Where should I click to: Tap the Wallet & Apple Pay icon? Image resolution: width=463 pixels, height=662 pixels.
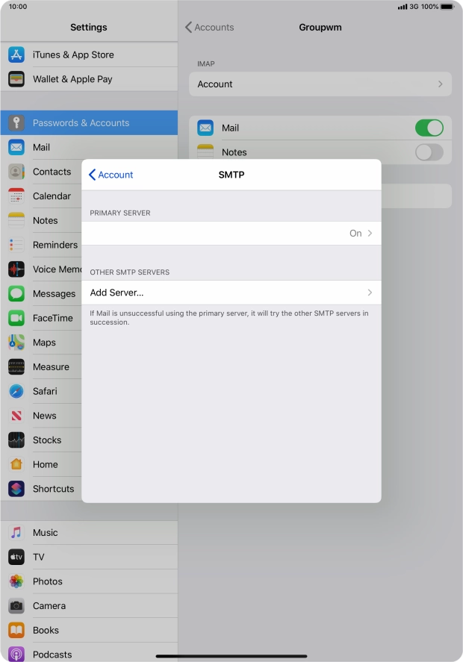pyautogui.click(x=16, y=79)
